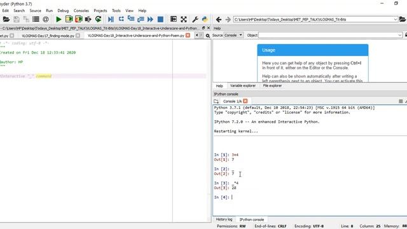Run the file with green play icon
Viewport: 407px width, 229px height.
tap(59, 19)
